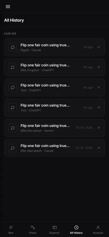Open the Rigetti Claude entry arrow

[x=98, y=47]
